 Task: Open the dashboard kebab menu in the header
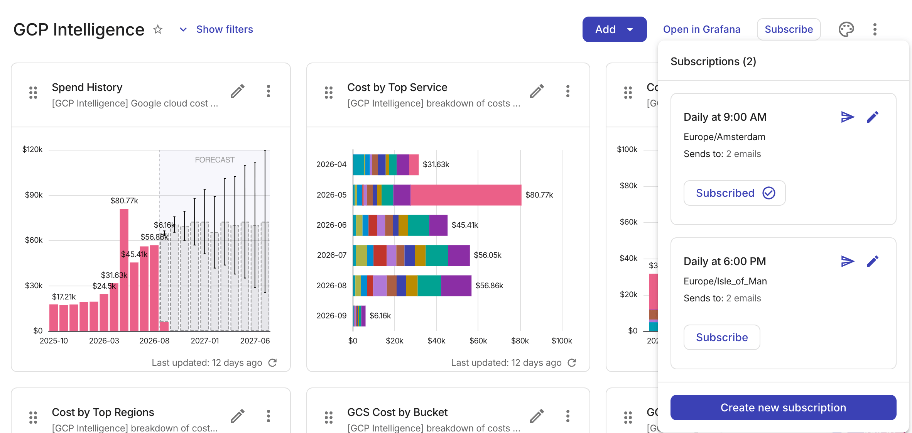pyautogui.click(x=875, y=29)
